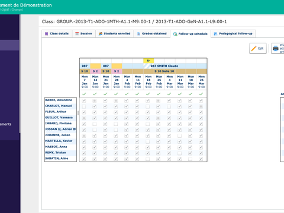Click the pink S 2 room cell for 28 Jan

tap(117, 71)
